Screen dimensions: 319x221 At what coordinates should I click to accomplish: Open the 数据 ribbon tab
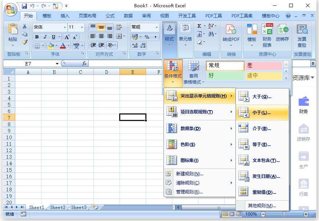(128, 16)
